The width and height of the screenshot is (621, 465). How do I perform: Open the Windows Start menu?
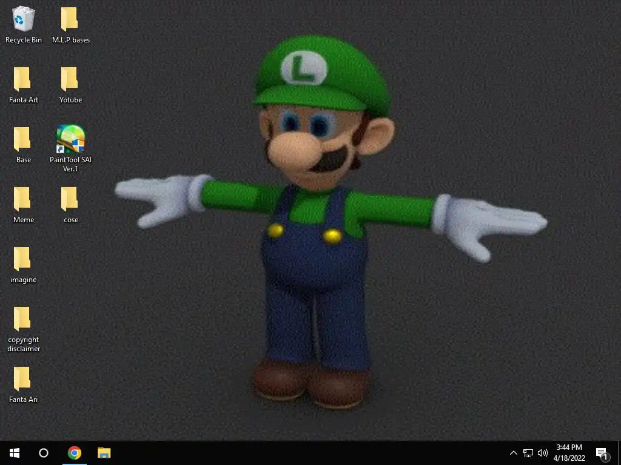point(15,453)
